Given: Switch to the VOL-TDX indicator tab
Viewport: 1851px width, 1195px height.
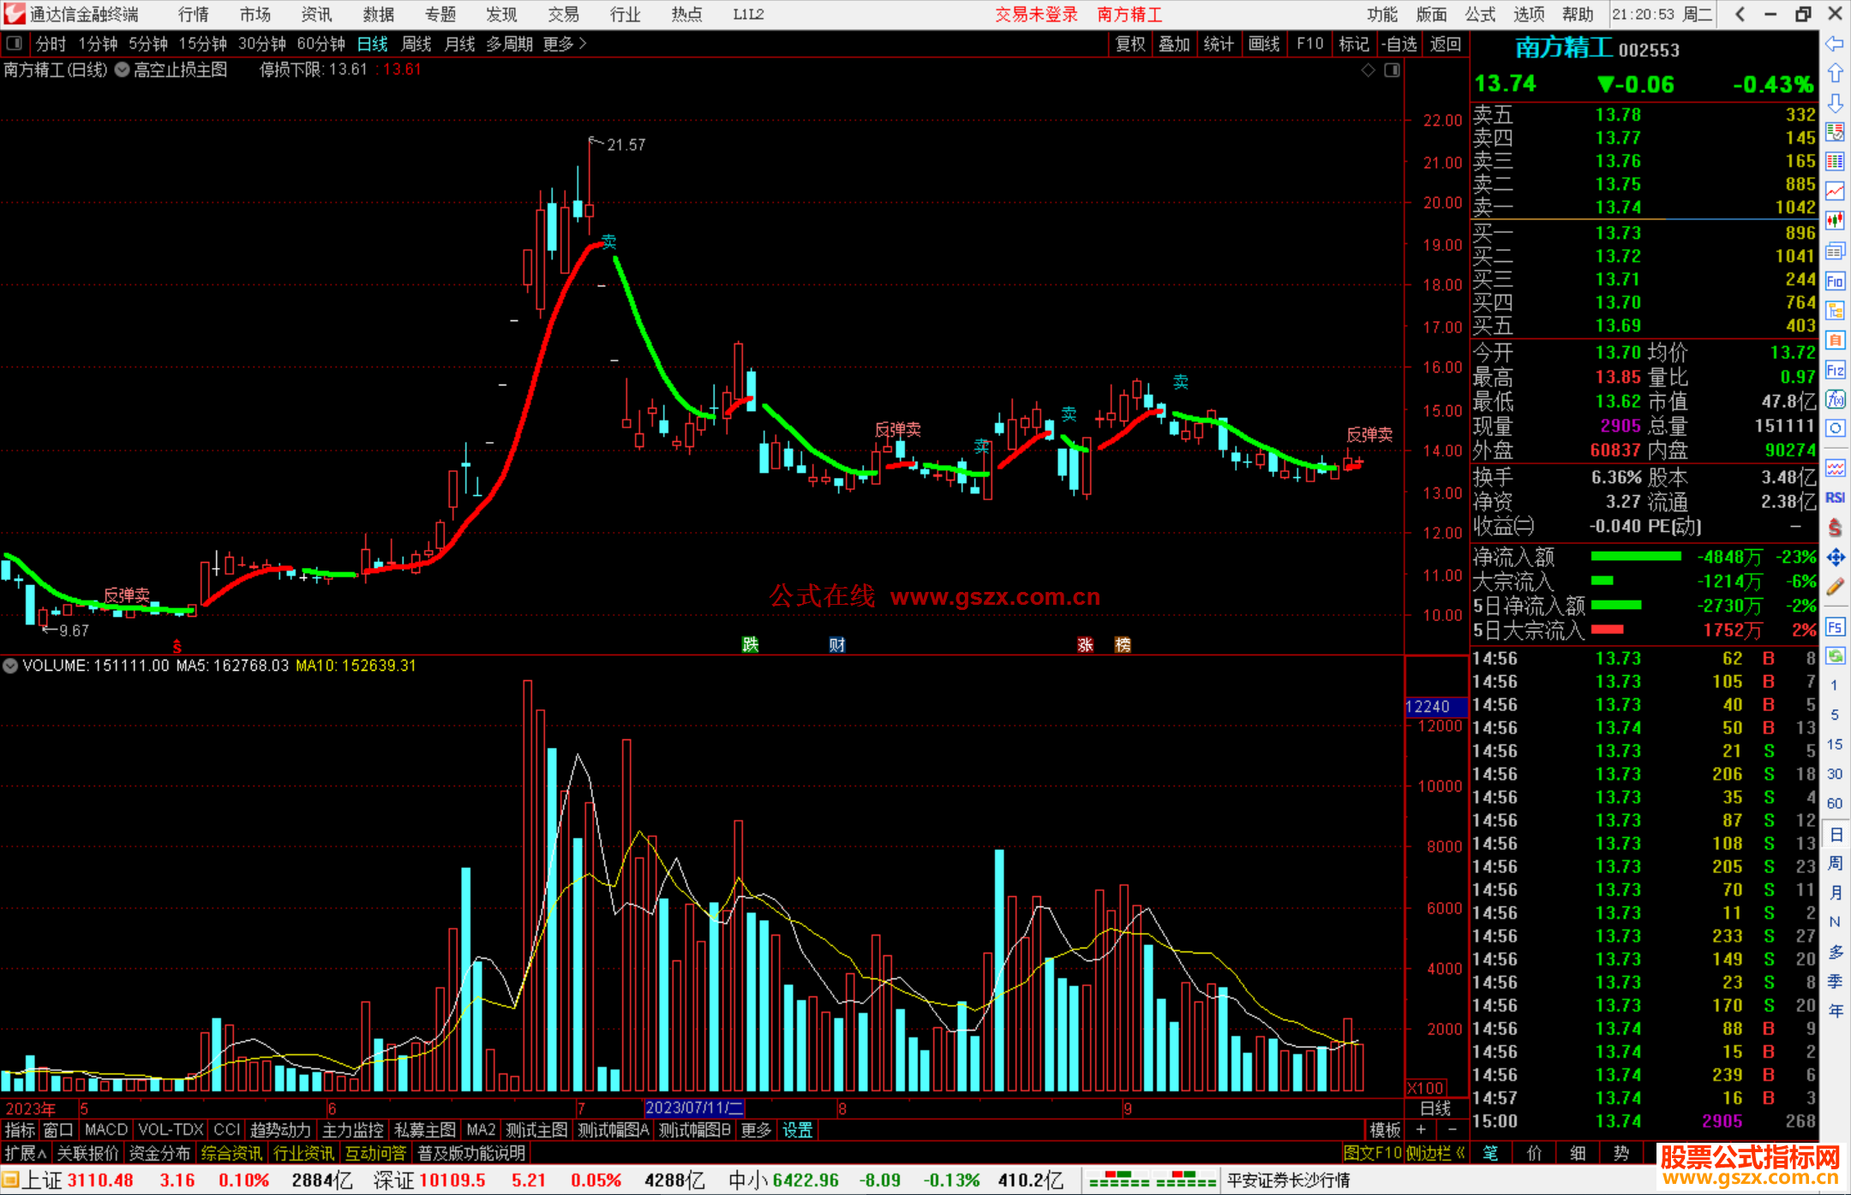Looking at the screenshot, I should click(171, 1130).
